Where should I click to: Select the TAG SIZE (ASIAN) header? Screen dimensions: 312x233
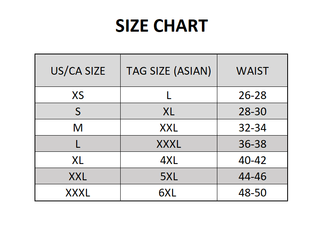click(x=169, y=71)
